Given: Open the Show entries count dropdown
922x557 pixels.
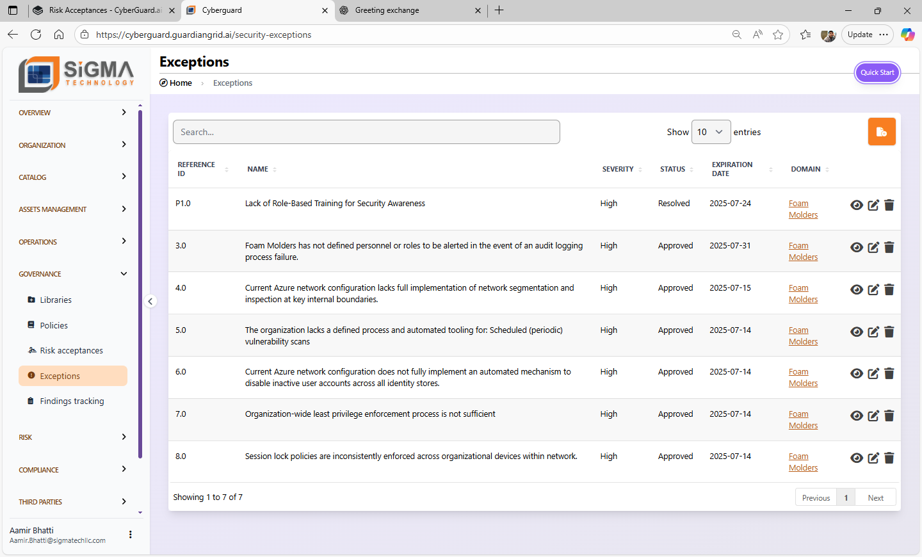Looking at the screenshot, I should coord(711,132).
